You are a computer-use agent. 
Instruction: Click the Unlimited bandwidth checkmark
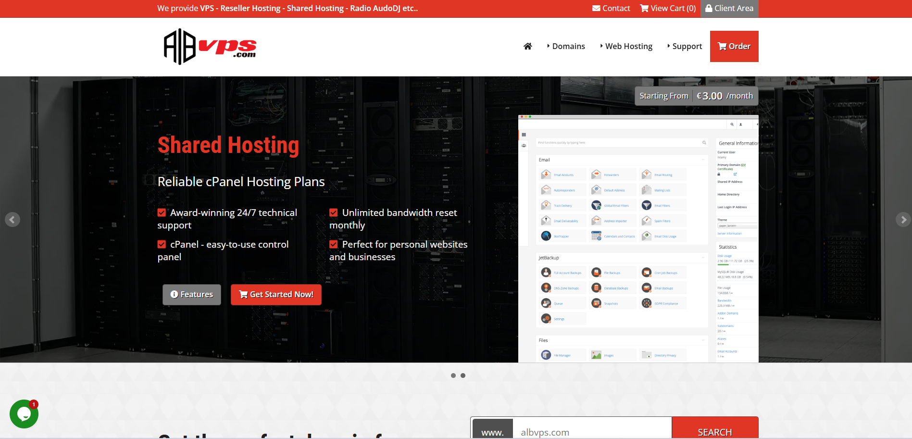coord(334,213)
